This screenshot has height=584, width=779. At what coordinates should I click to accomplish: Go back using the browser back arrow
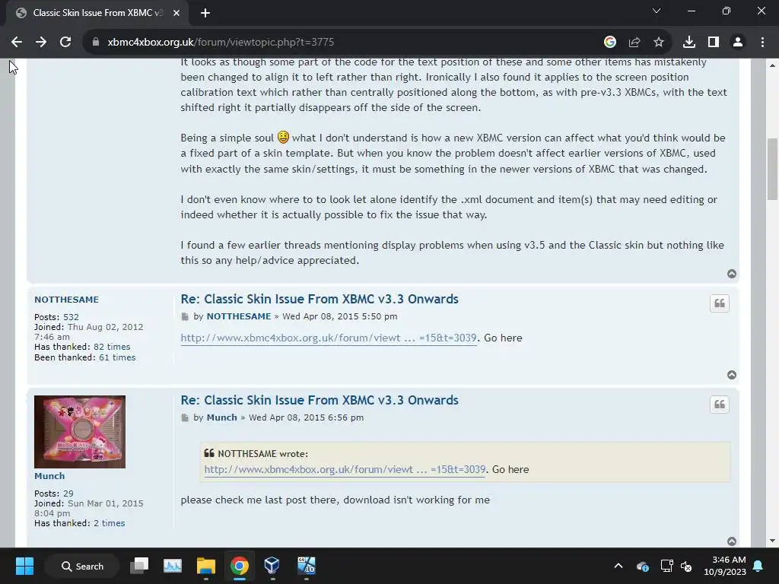[17, 43]
